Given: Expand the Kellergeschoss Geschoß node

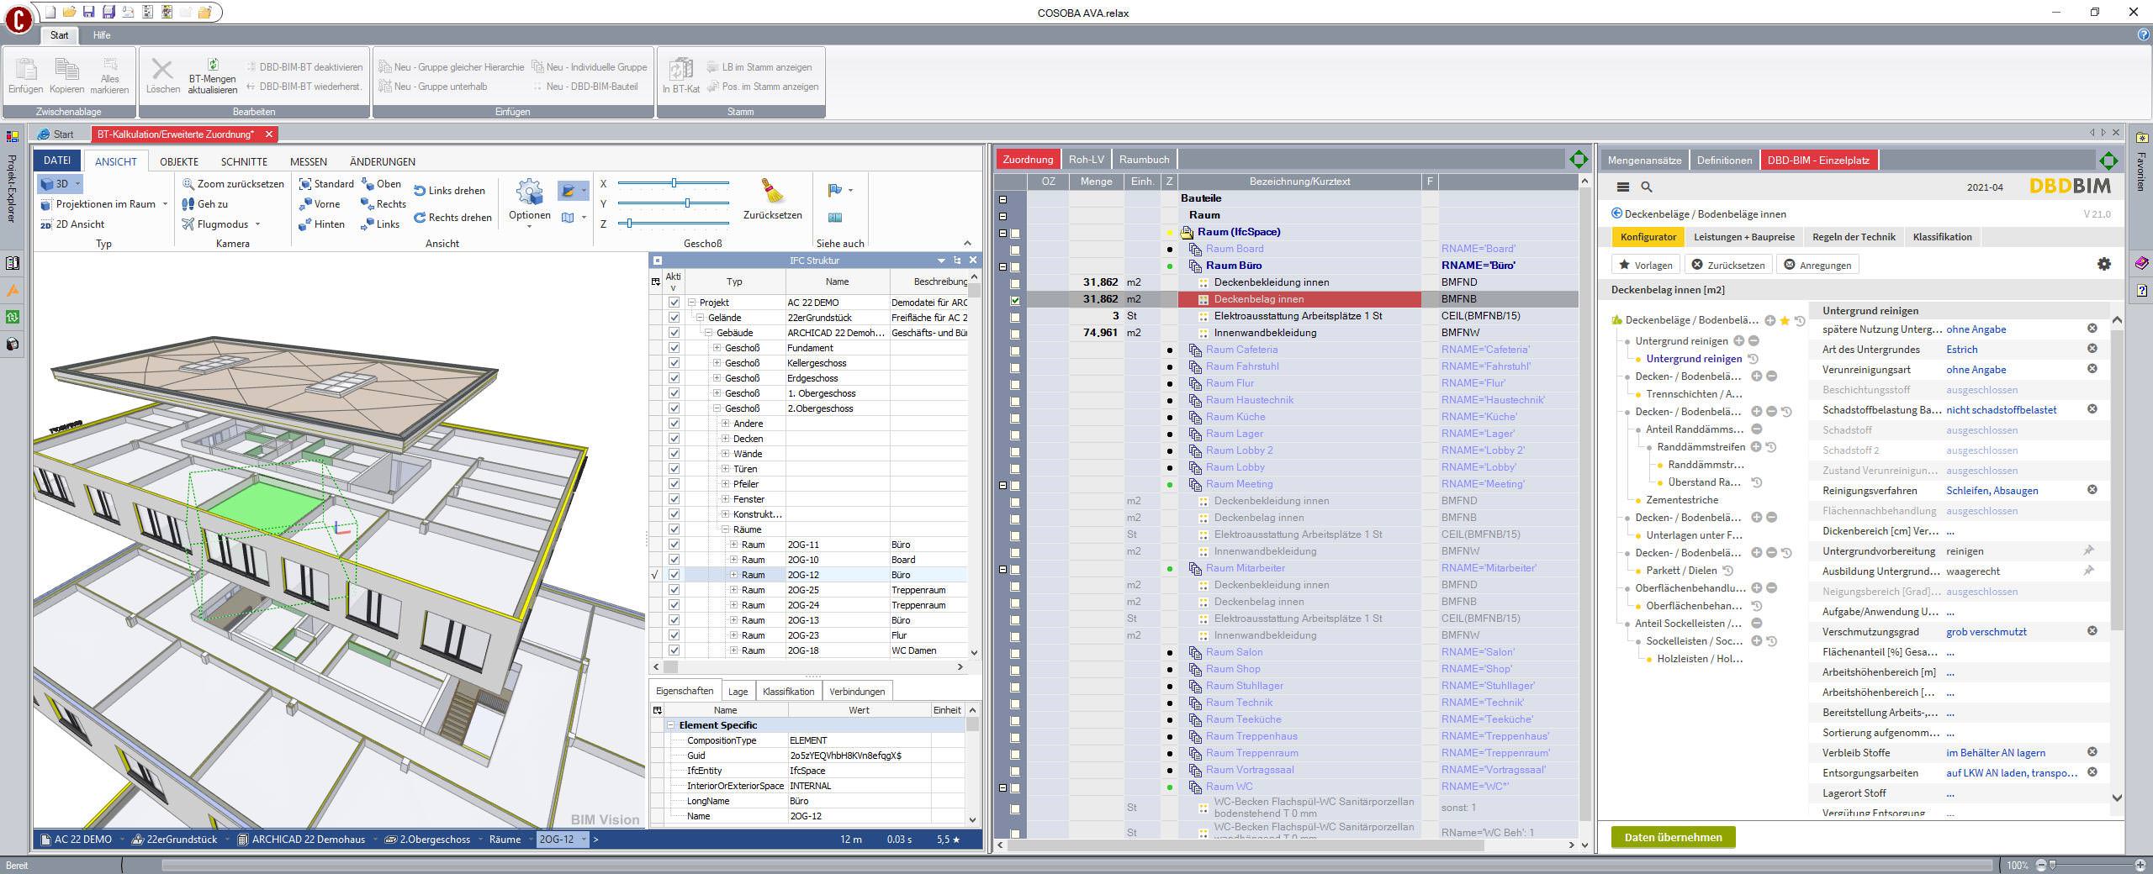Looking at the screenshot, I should (717, 363).
